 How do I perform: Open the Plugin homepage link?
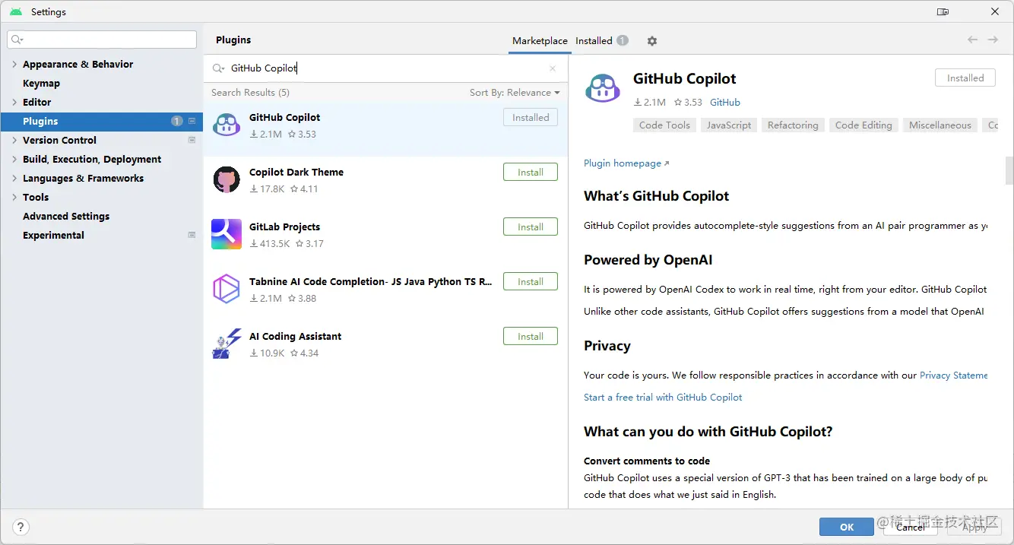click(x=626, y=163)
